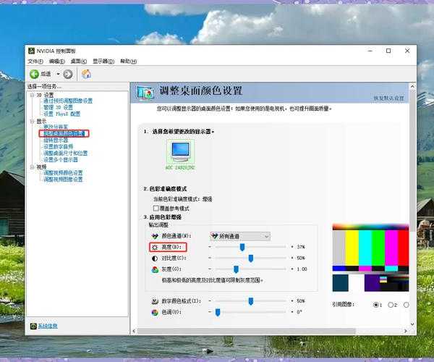Click the green Back arrow icon

click(x=34, y=74)
